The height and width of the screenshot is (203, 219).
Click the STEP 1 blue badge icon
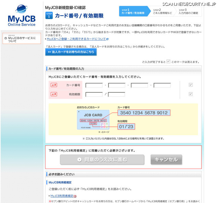[49, 15]
